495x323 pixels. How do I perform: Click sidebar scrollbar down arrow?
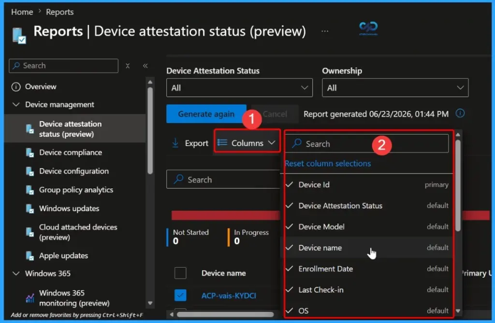coord(150,303)
